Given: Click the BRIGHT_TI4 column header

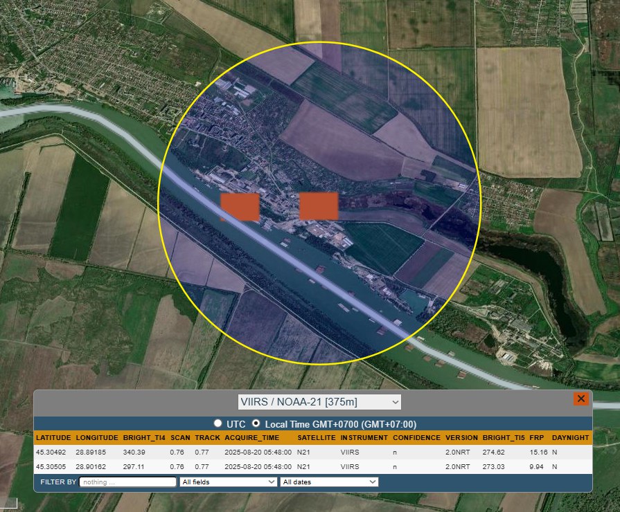Looking at the screenshot, I should click(143, 438).
